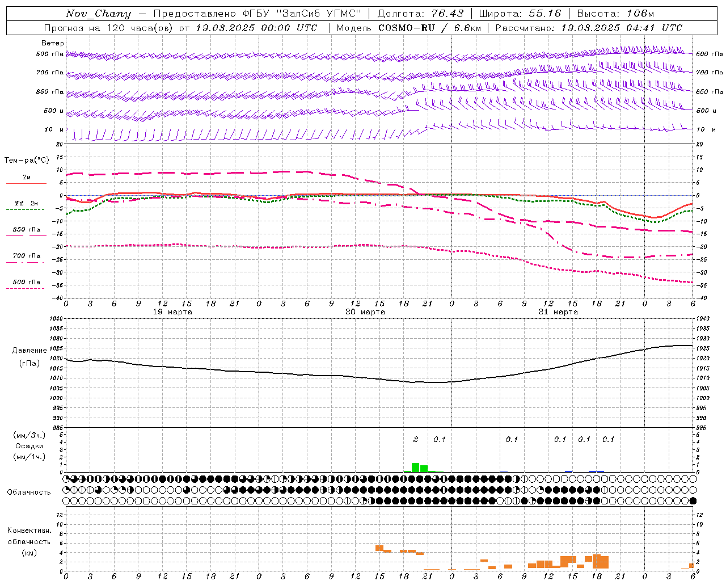Click the Рассчитано: 19.03.2025 04:41 UTC timestamp
This screenshot has width=726, height=581.
click(589, 28)
